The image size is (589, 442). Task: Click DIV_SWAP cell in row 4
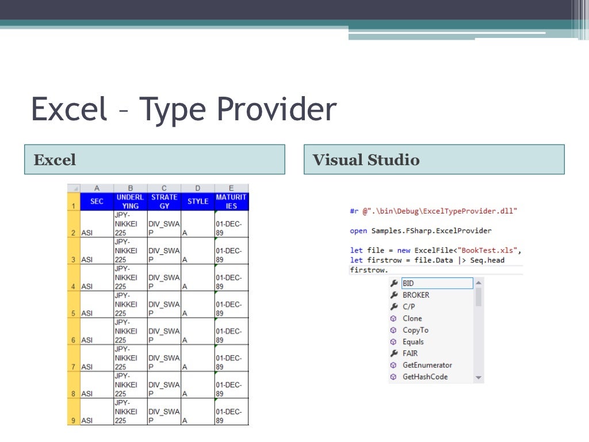pos(164,277)
